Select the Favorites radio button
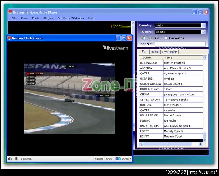The width and height of the screenshot is (219, 176). tap(166, 38)
